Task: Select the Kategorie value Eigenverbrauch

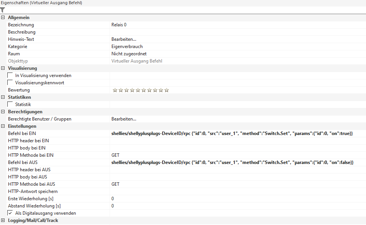Action: coord(127,47)
